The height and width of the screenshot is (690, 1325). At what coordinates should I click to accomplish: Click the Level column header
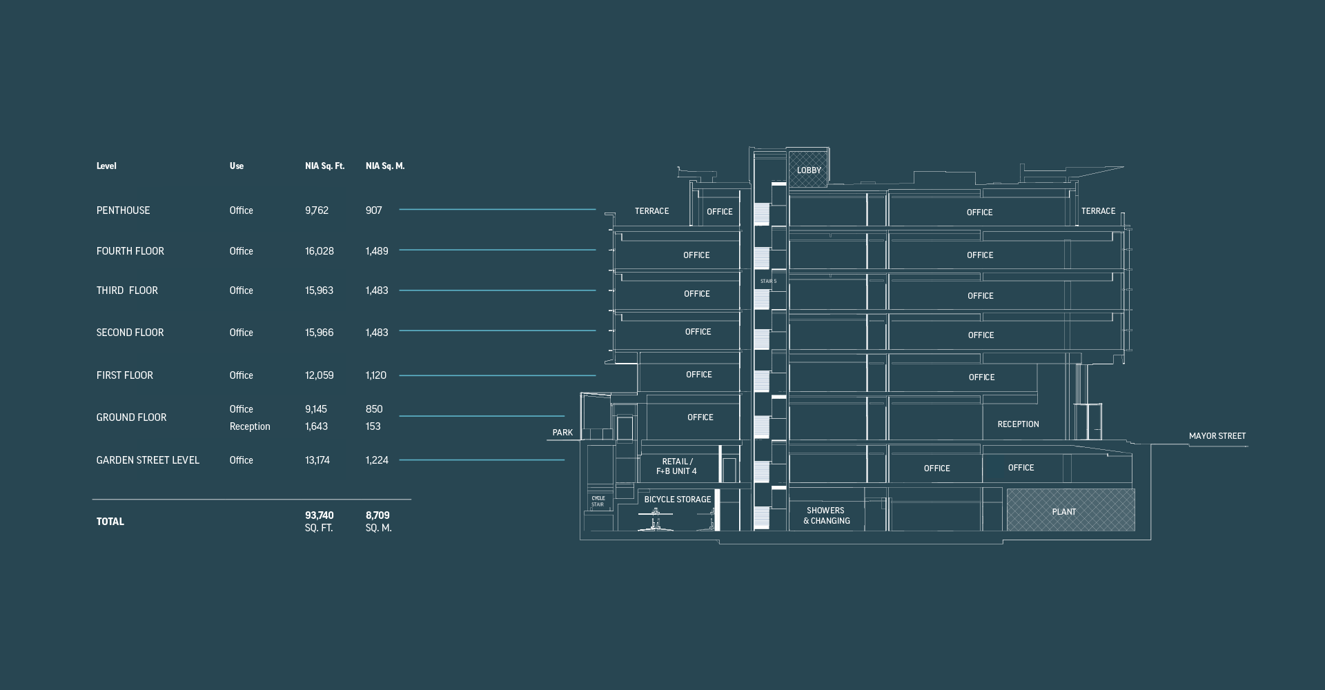tap(106, 166)
